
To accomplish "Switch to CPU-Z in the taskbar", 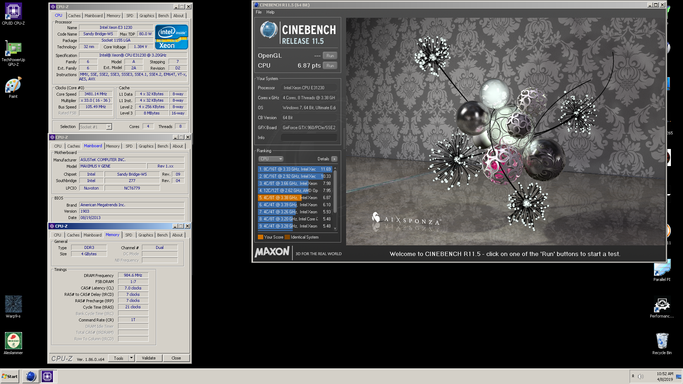I will pyautogui.click(x=47, y=376).
